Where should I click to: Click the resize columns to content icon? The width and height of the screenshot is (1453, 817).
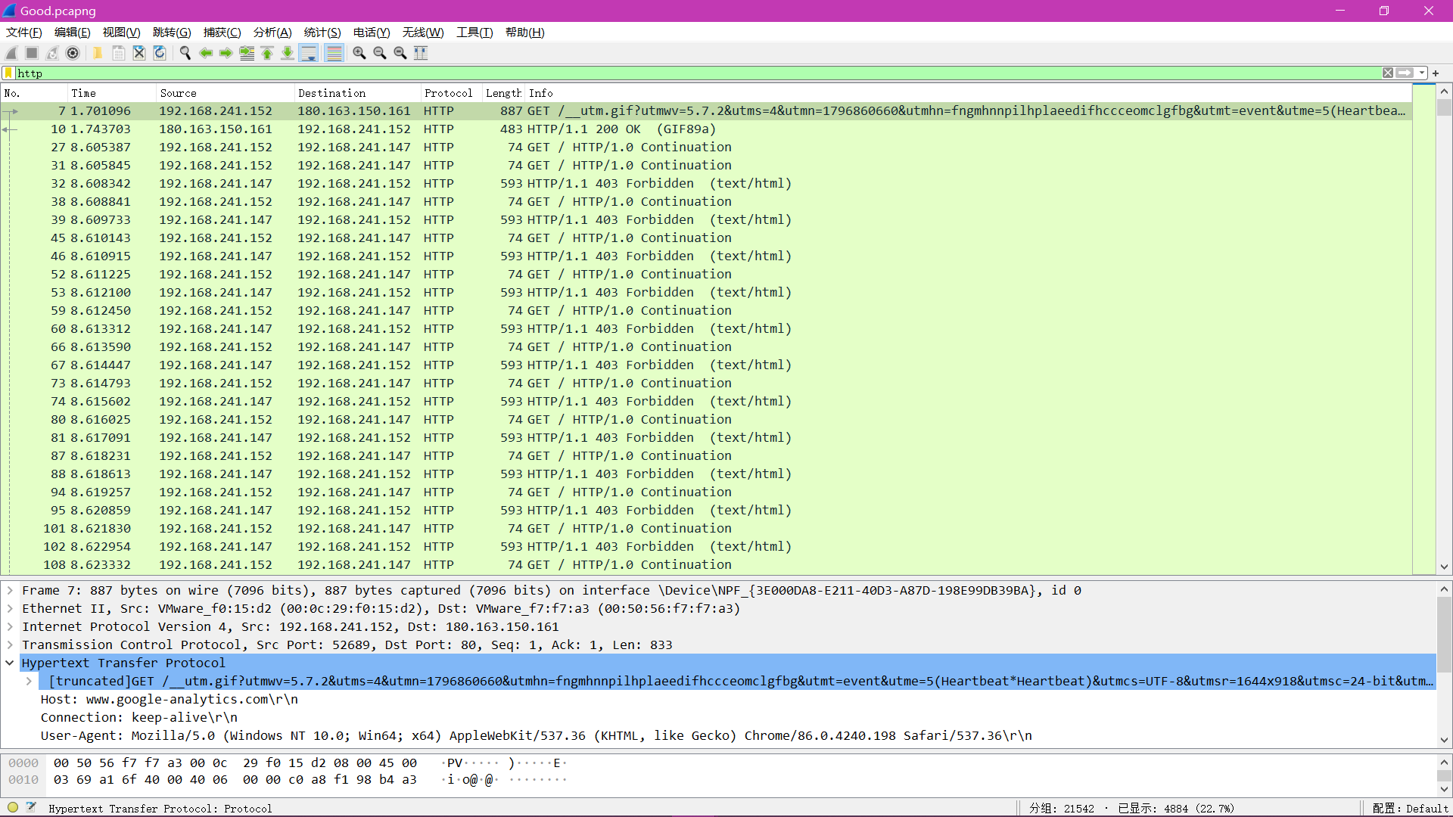(x=421, y=53)
